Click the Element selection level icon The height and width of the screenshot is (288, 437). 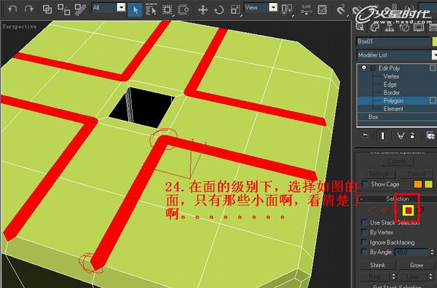(420, 210)
